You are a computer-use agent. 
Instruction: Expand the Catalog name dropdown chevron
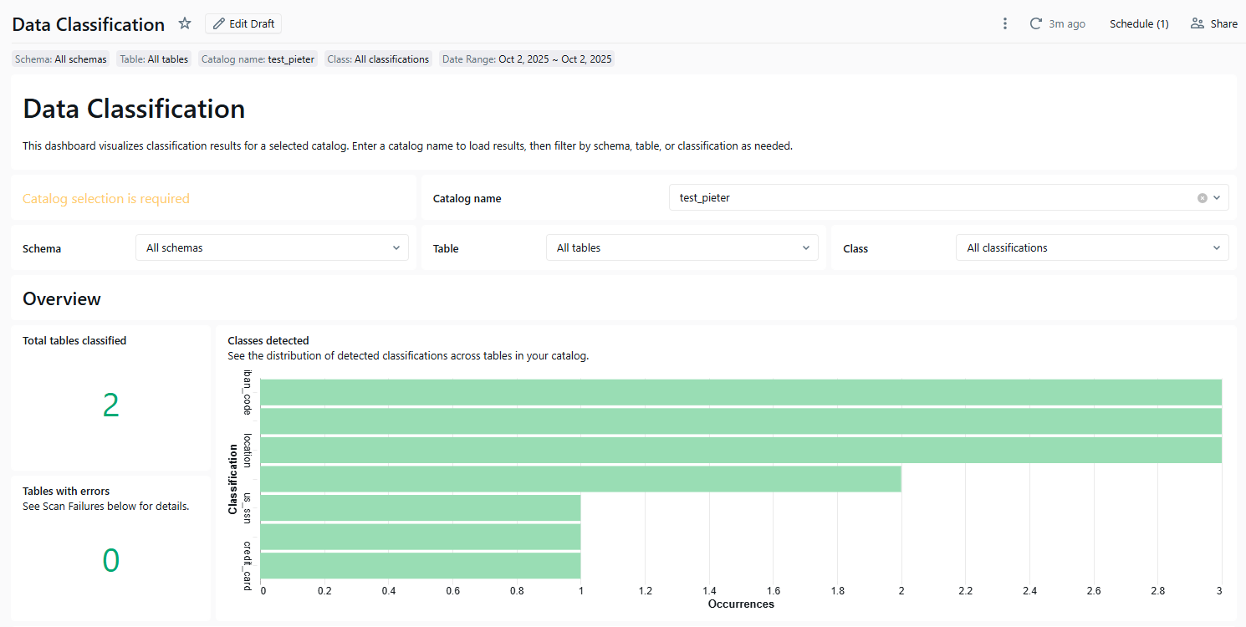pyautogui.click(x=1217, y=198)
